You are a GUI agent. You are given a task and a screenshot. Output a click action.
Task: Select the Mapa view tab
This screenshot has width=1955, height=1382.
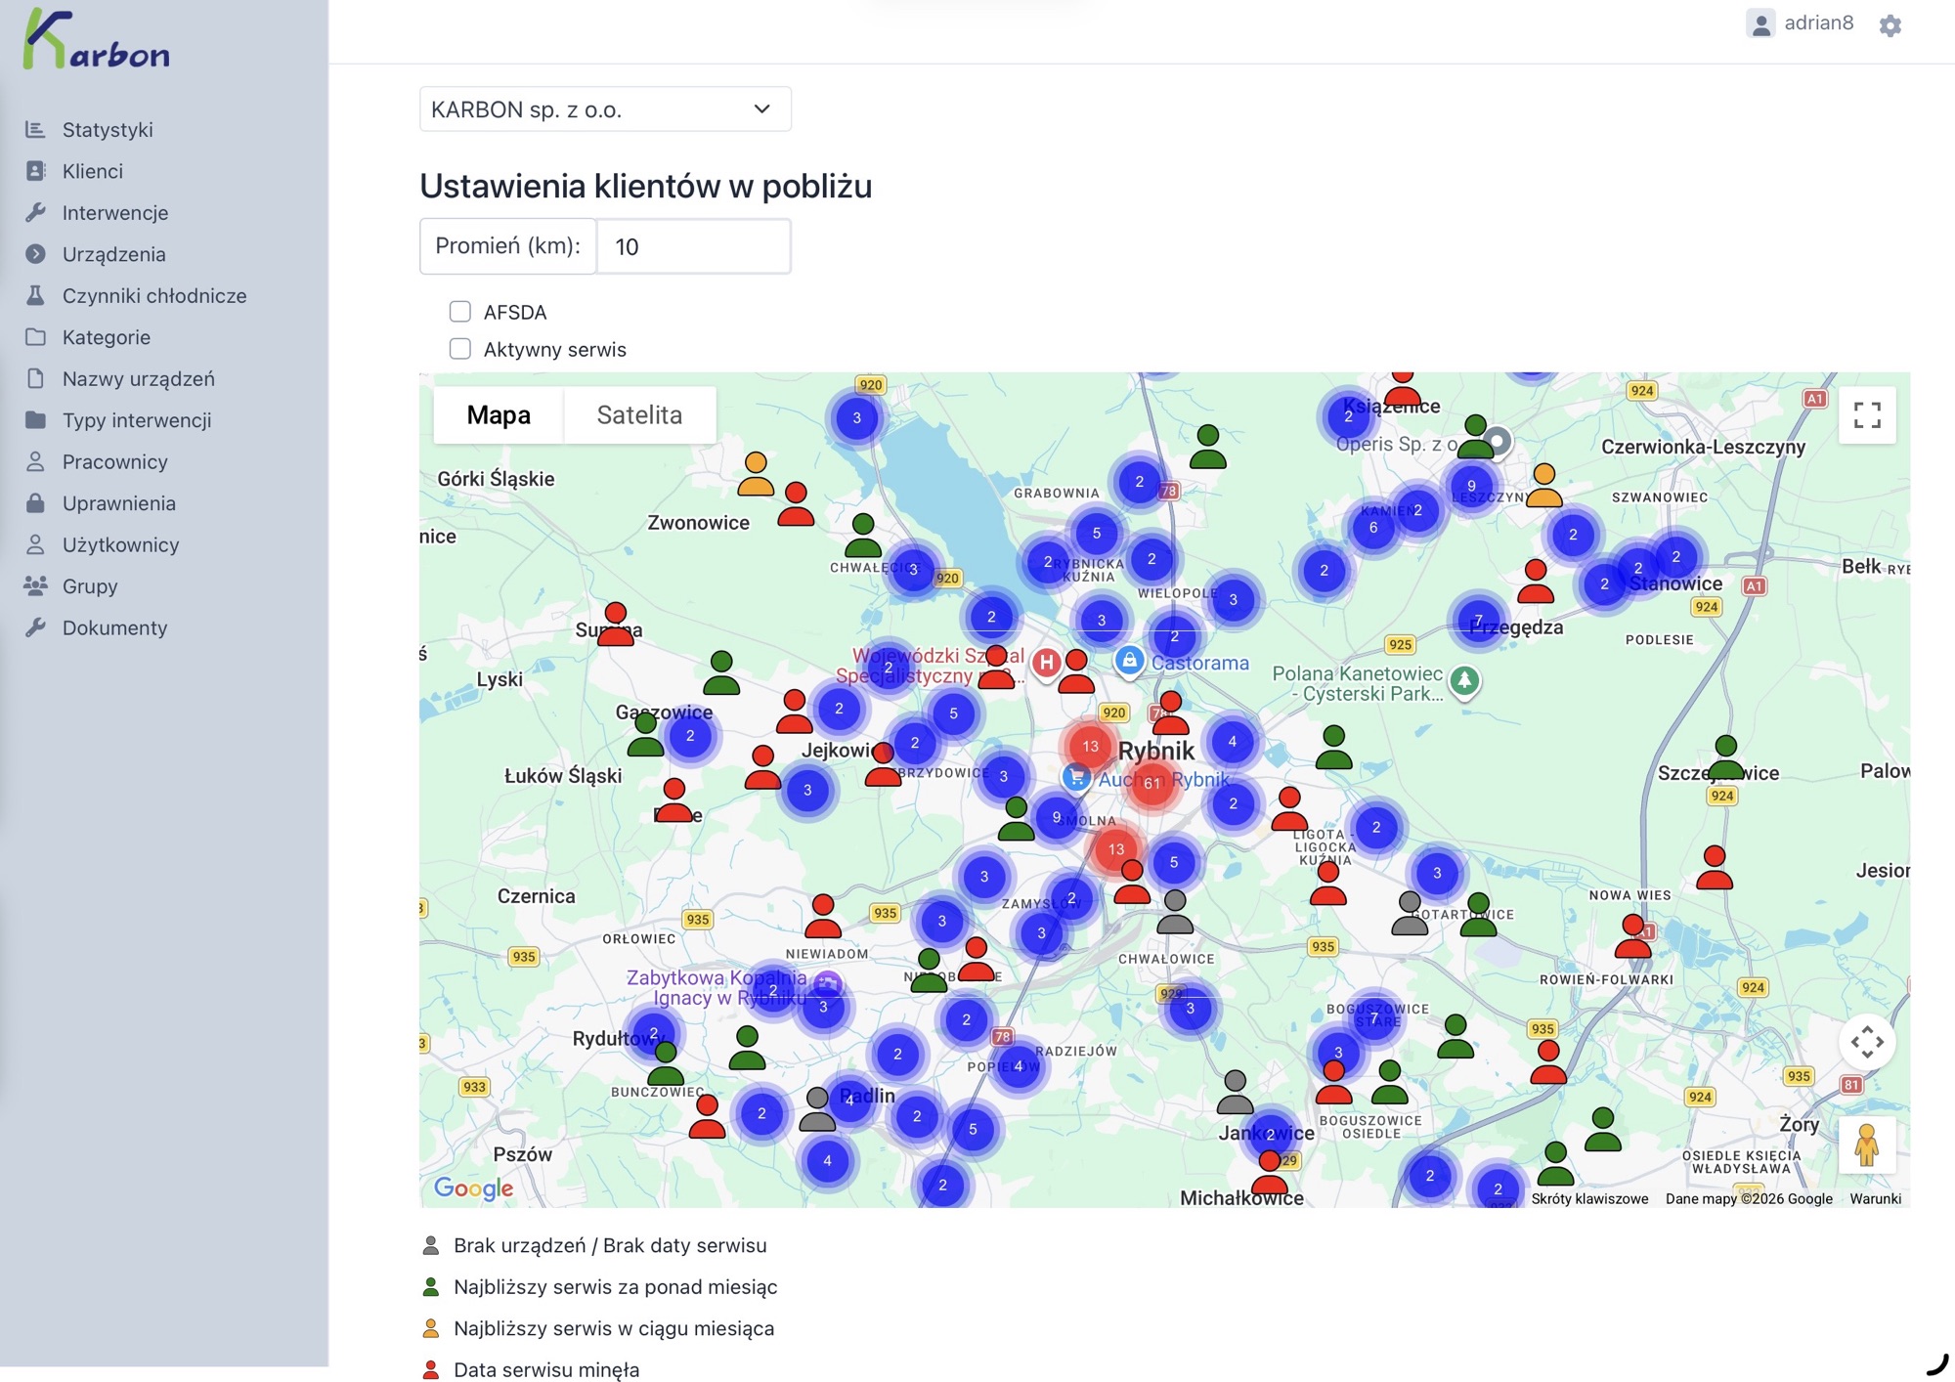(x=499, y=415)
